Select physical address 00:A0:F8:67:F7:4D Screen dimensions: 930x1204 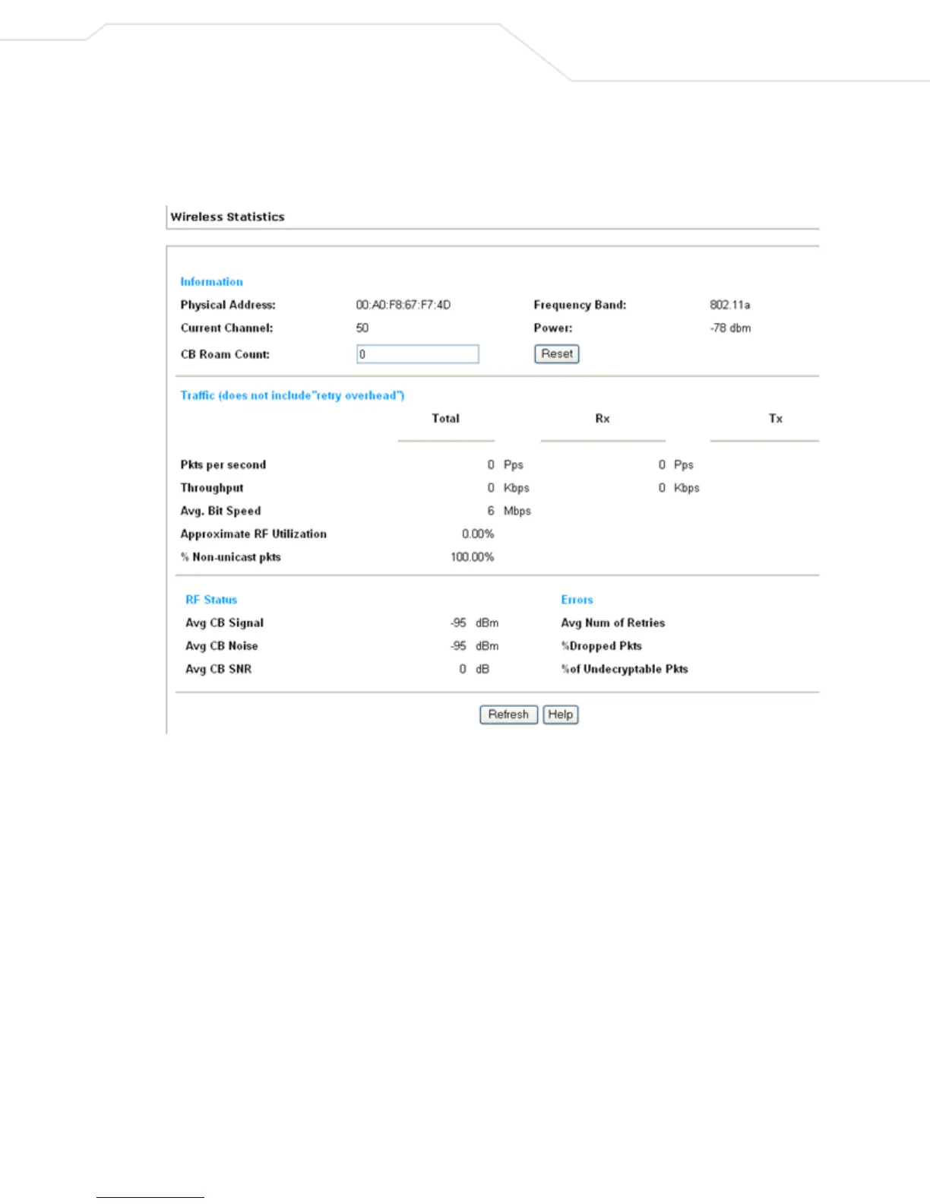pyautogui.click(x=403, y=305)
